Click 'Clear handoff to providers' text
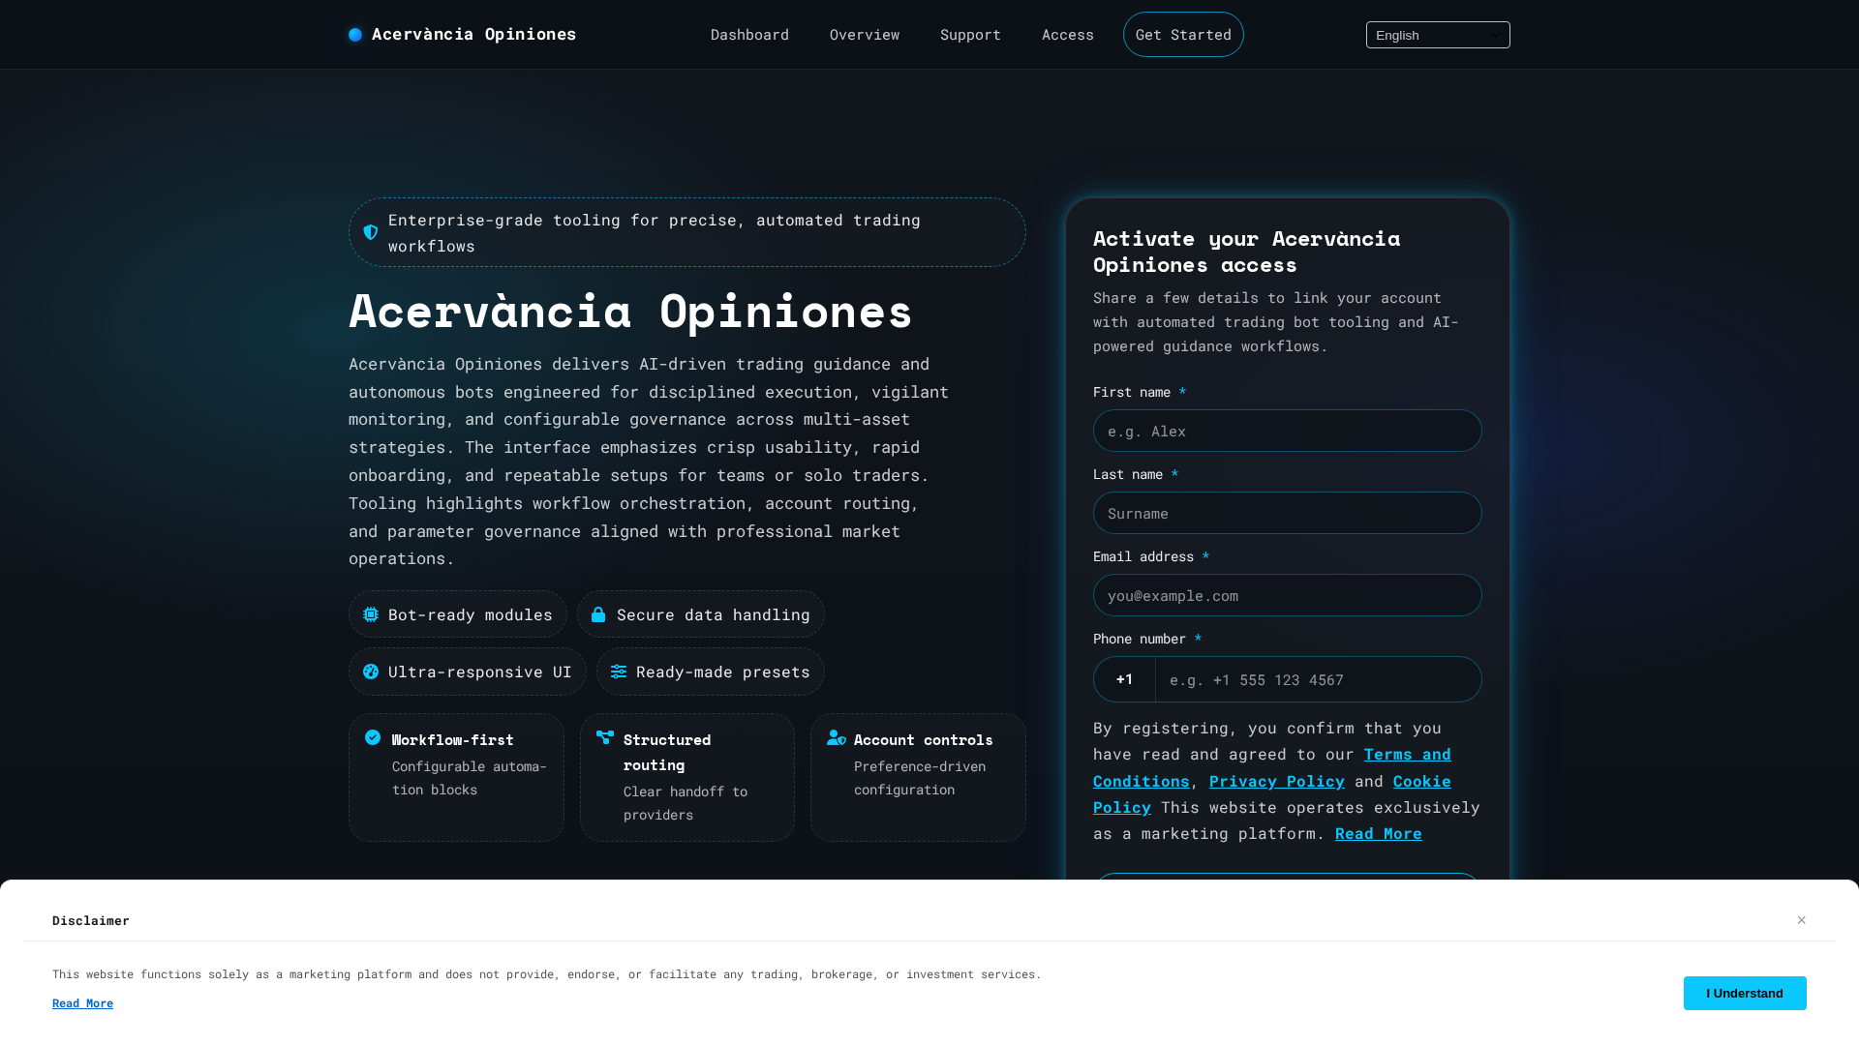The height and width of the screenshot is (1045, 1859). point(686,803)
